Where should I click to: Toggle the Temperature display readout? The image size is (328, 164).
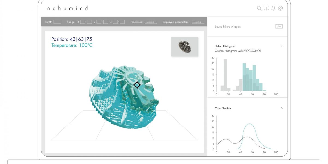point(72,46)
